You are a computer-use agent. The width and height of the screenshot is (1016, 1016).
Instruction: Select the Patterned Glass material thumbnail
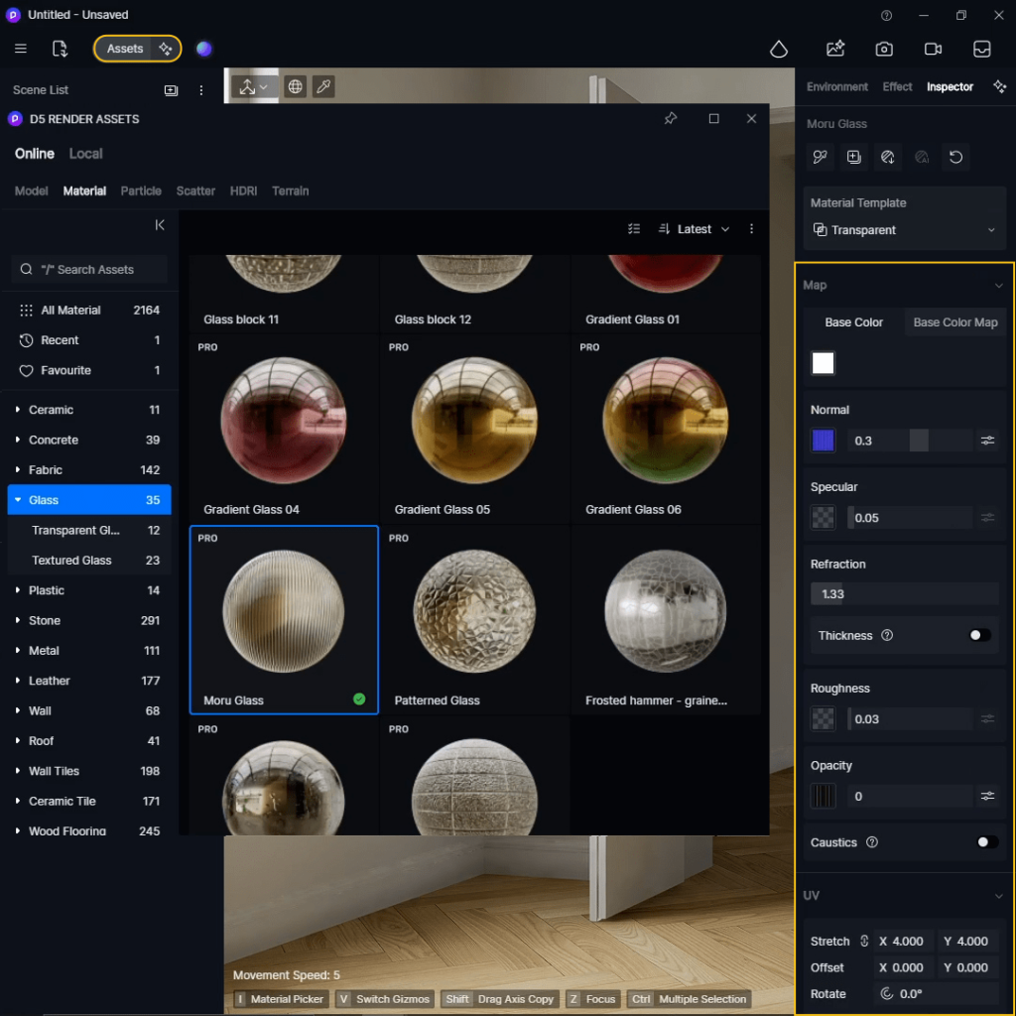474,610
